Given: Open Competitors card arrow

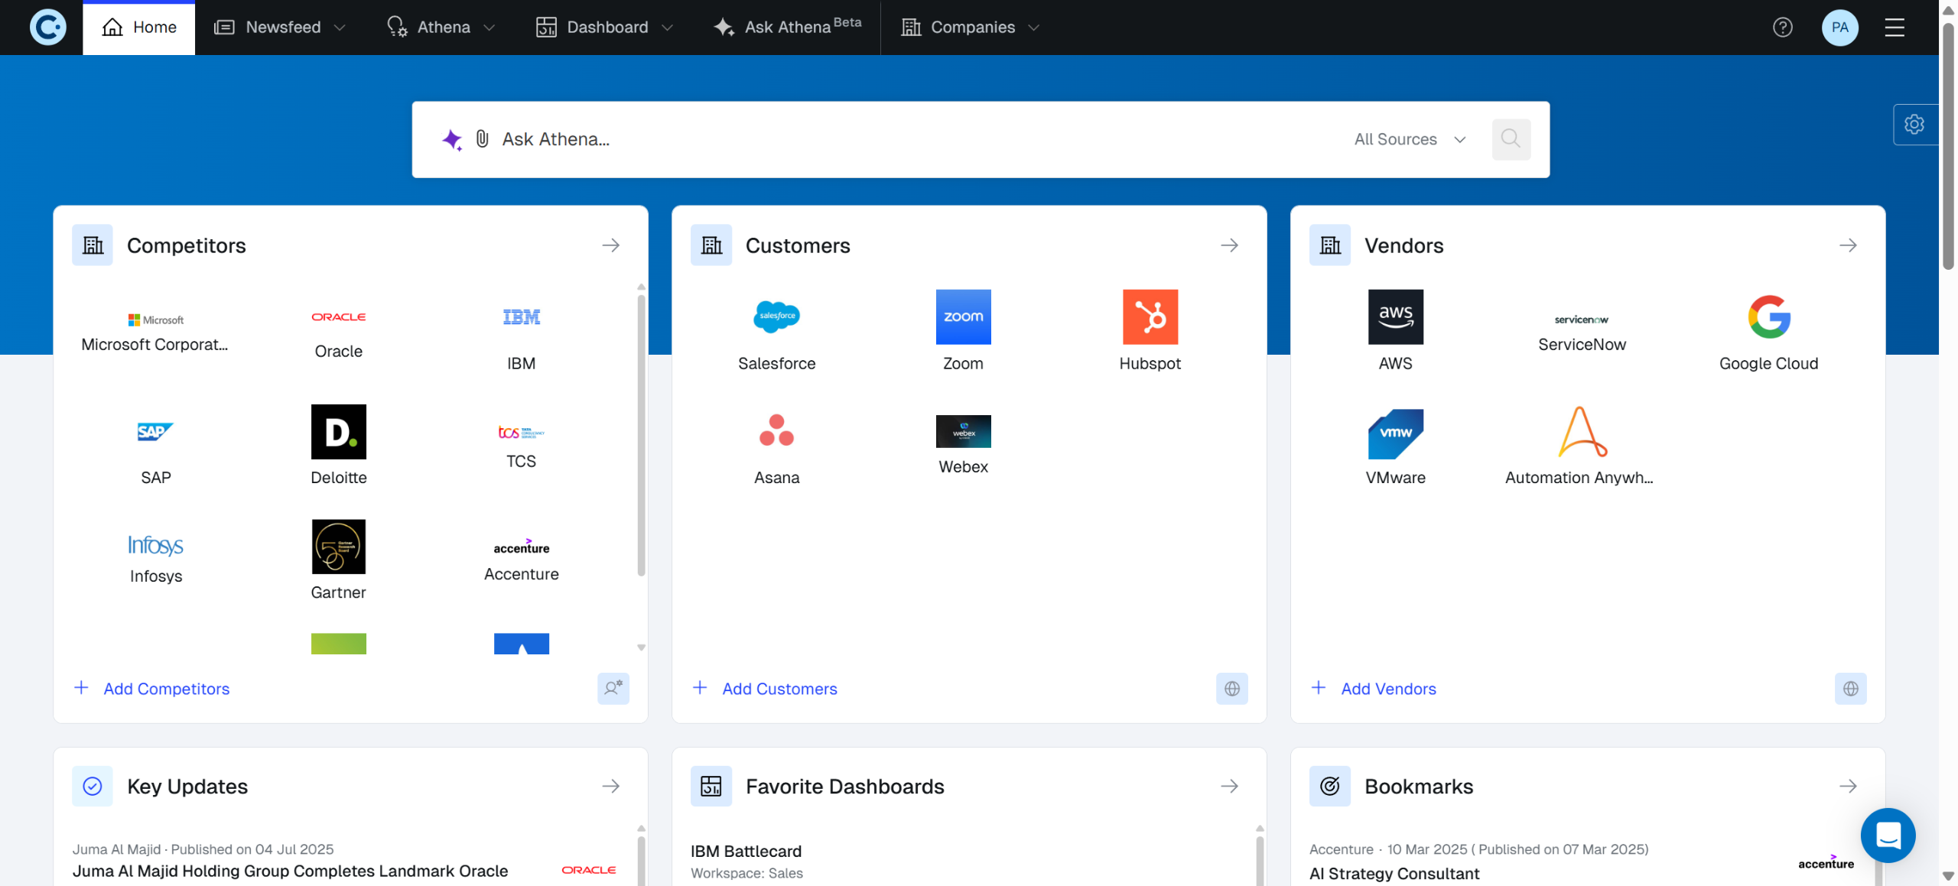Looking at the screenshot, I should pos(610,245).
